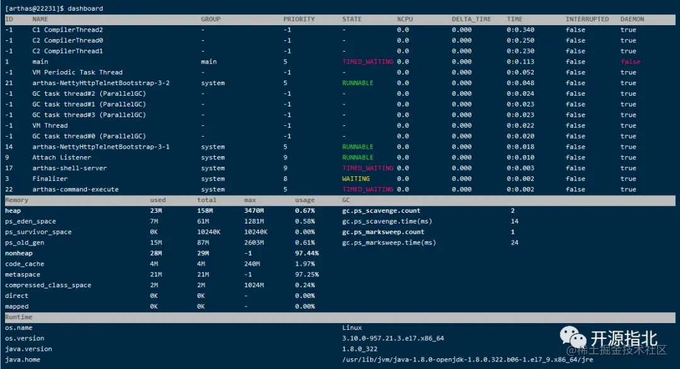680x369 pixels.
Task: Click the 'VM Periodic Task Thread' row name
Action: pos(77,72)
